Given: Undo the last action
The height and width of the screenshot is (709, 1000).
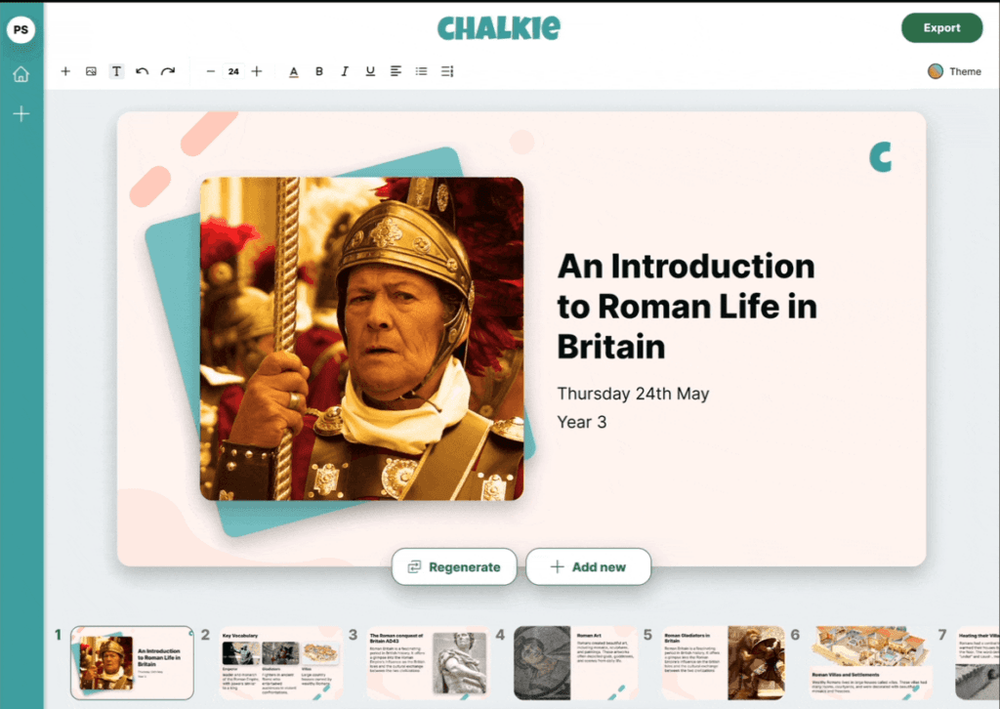Looking at the screenshot, I should 143,71.
